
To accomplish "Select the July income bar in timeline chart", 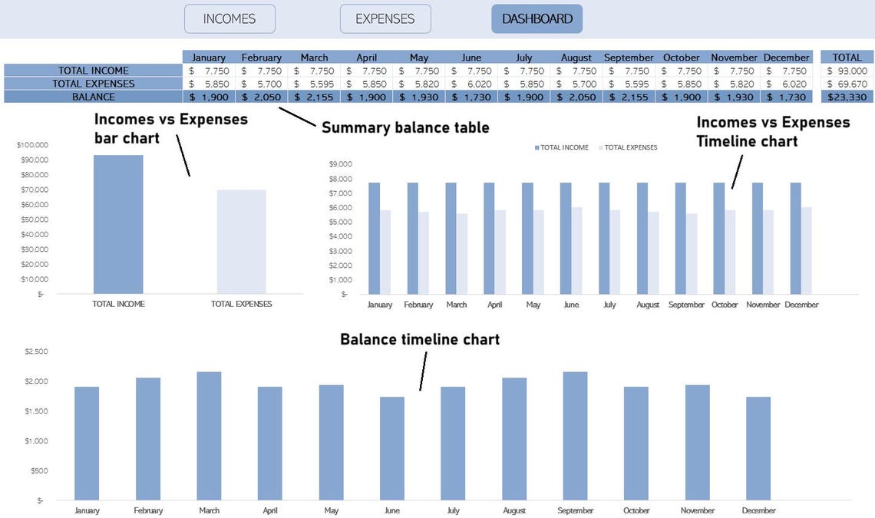I will click(x=604, y=238).
